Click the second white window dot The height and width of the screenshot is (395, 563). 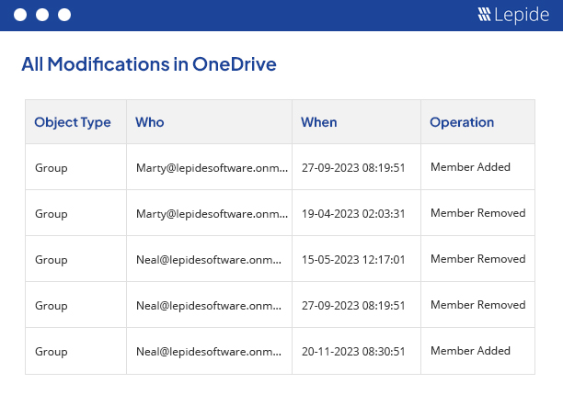coord(42,15)
